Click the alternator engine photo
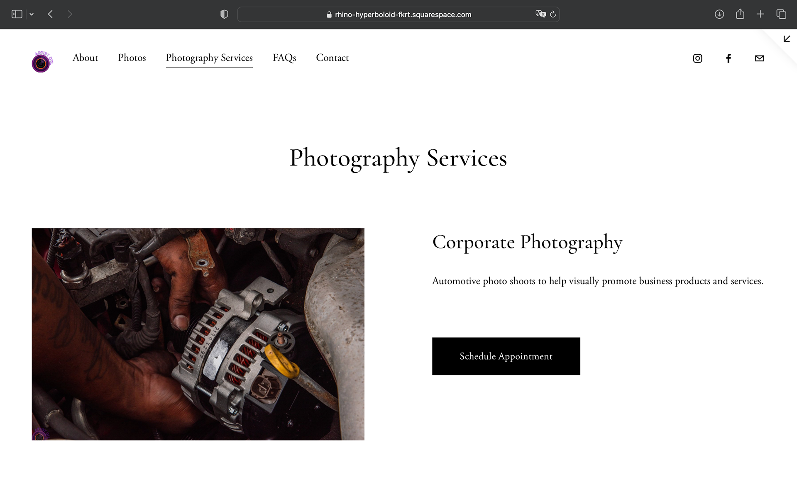797x489 pixels. [198, 334]
